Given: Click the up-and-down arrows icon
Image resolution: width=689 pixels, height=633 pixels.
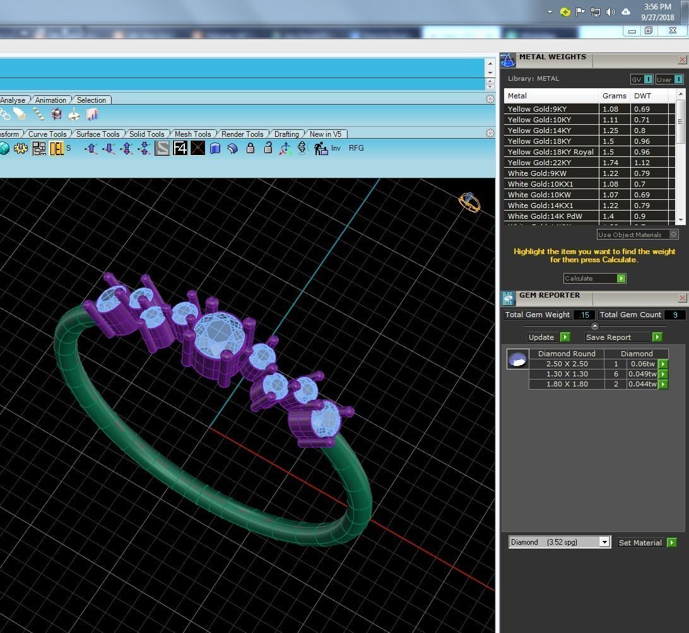Looking at the screenshot, I should 127,149.
